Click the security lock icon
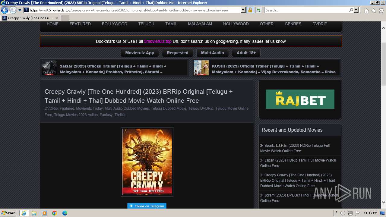 (x=250, y=10)
